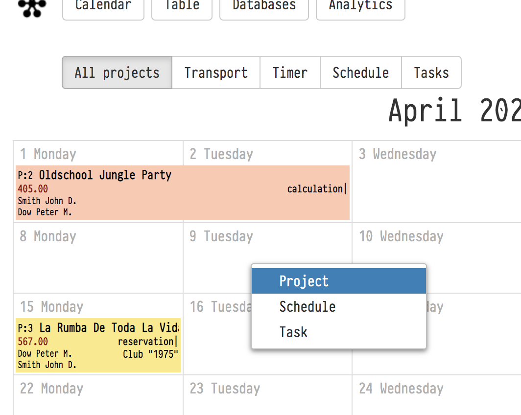This screenshot has height=415, width=521.
Task: Select the 8 Monday calendar cell
Action: (98, 264)
